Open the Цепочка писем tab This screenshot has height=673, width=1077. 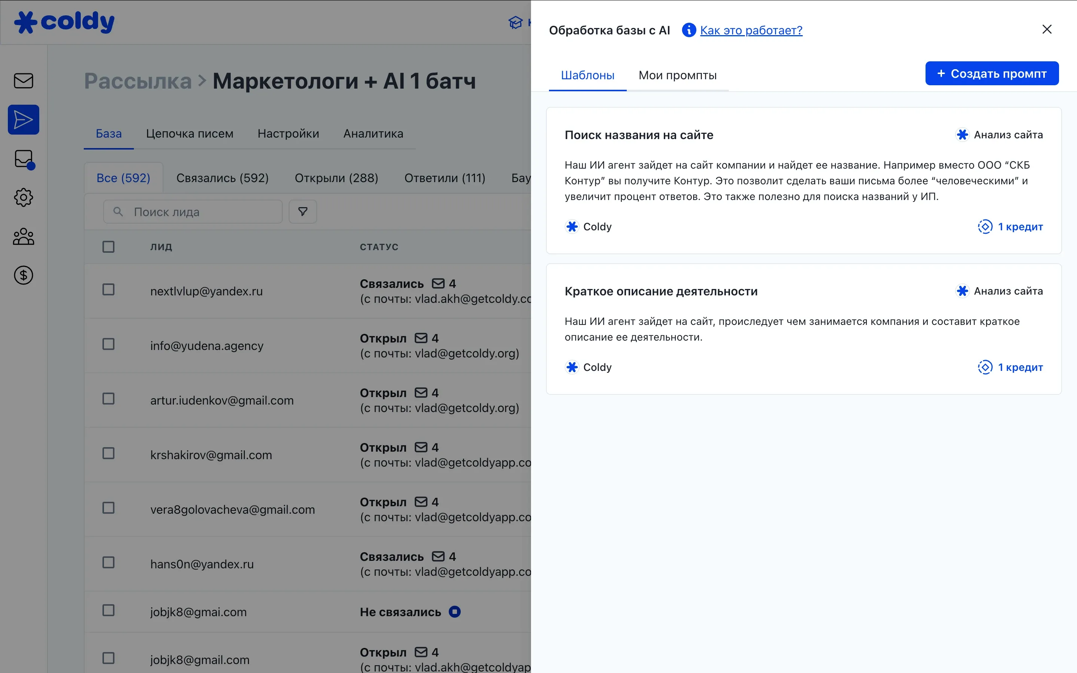coord(190,133)
